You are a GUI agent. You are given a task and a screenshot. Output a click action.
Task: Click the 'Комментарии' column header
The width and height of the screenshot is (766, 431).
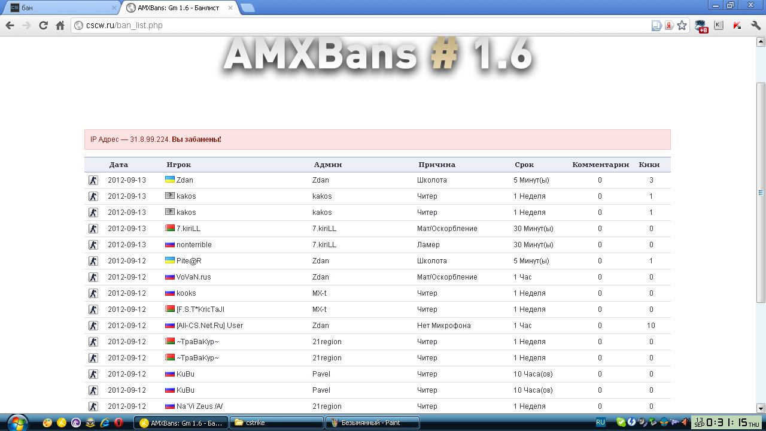click(x=600, y=165)
